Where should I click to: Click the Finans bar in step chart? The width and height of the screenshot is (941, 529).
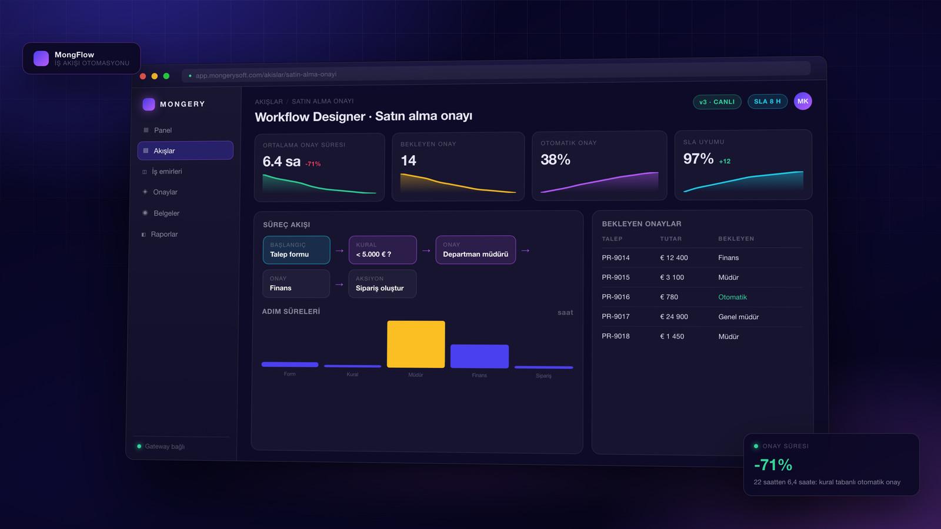point(479,356)
